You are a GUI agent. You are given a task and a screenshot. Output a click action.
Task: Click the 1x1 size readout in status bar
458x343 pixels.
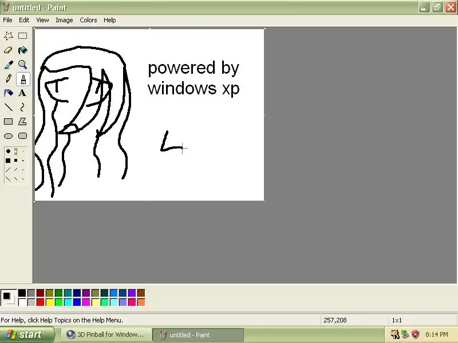coord(397,320)
